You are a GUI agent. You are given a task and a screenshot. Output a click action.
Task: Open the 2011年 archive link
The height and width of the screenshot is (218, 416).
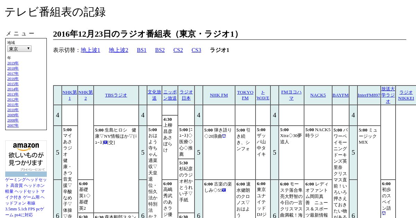(x=13, y=105)
